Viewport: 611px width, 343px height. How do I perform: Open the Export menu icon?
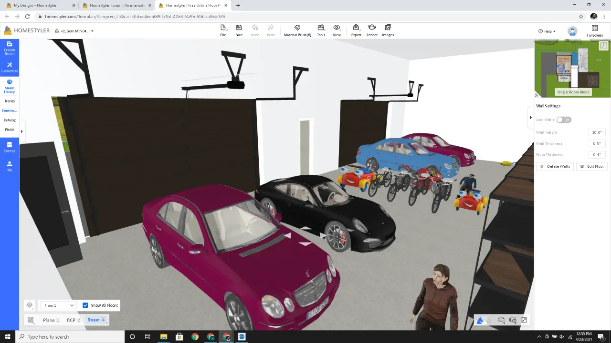356,30
